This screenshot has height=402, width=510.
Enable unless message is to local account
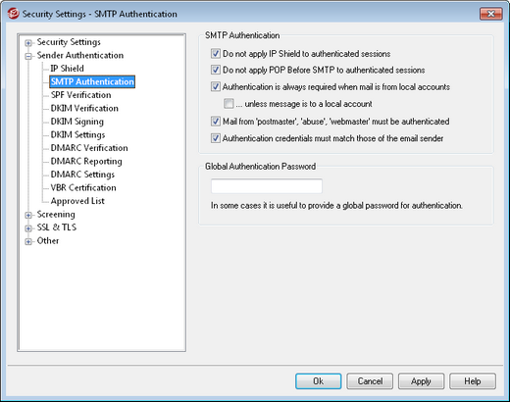pyautogui.click(x=229, y=104)
